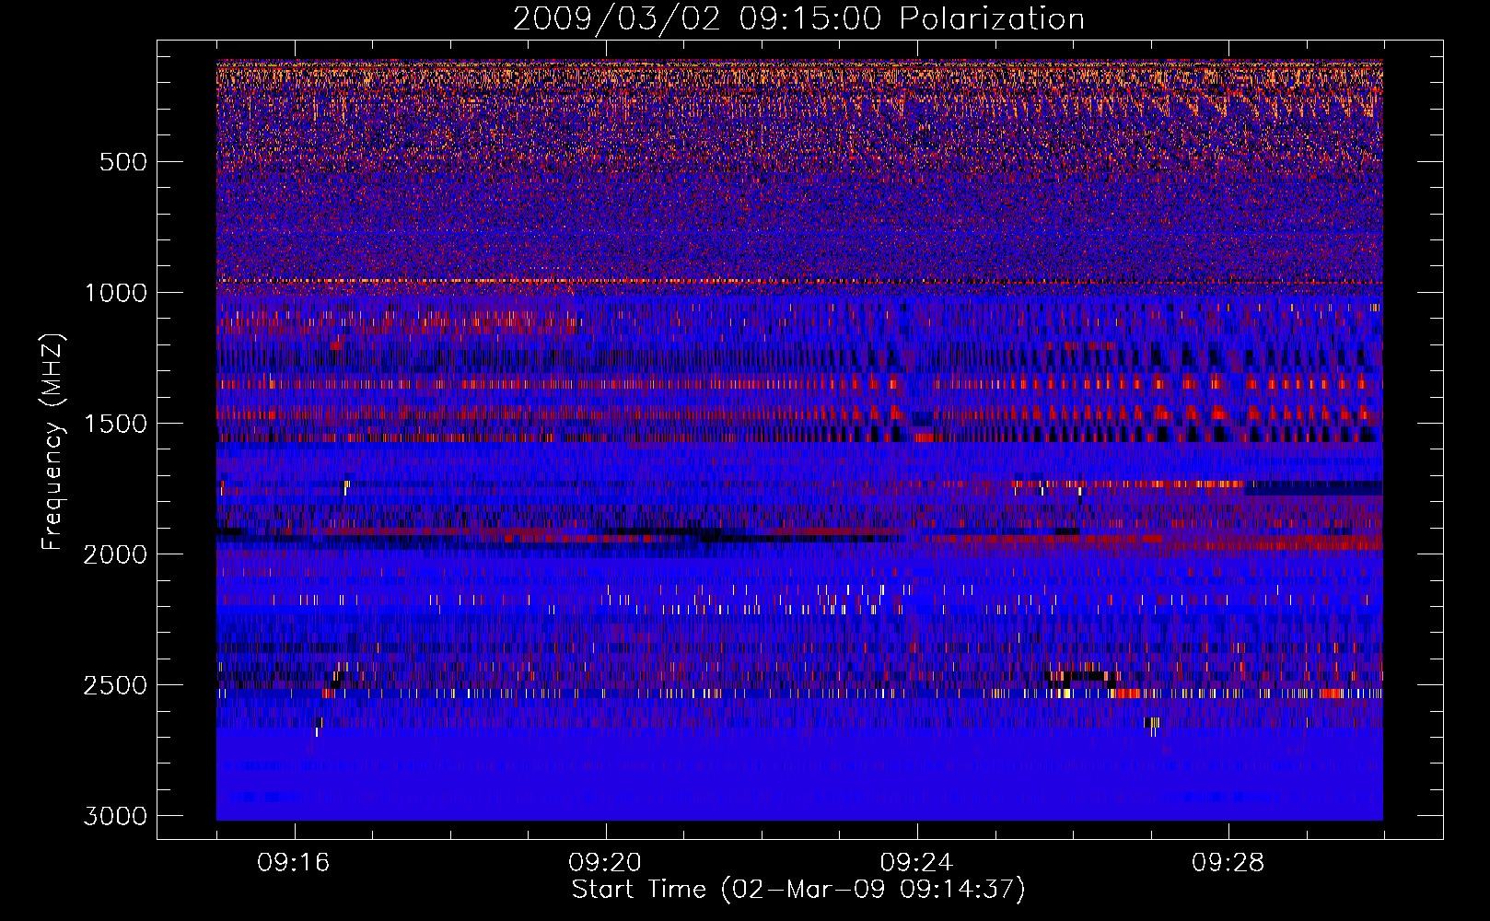Click the plot title '2009/03/02 09:15:00 Polarization'

(798, 18)
